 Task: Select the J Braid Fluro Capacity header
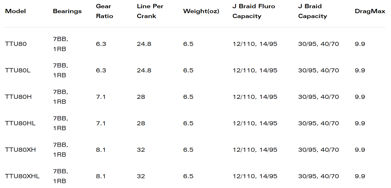pos(254,11)
